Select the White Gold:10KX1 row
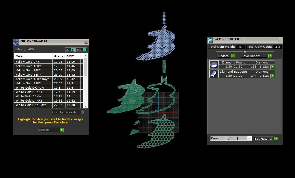 [49, 92]
